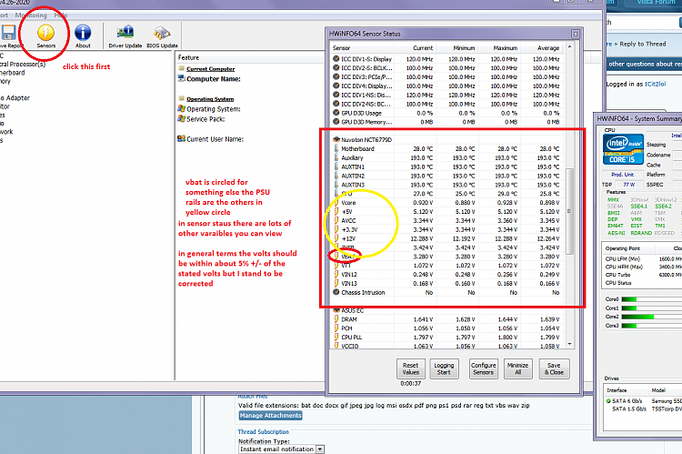Click the Reply to Thread breadcrumb
The height and width of the screenshot is (454, 682).
(x=643, y=44)
